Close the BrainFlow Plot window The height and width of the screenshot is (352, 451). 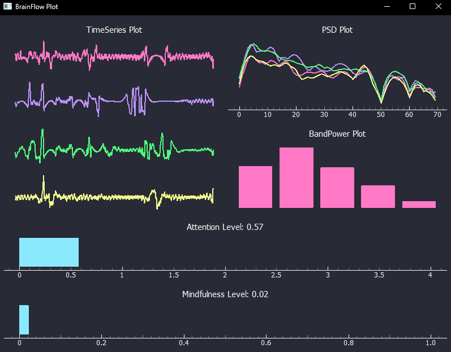coord(438,6)
